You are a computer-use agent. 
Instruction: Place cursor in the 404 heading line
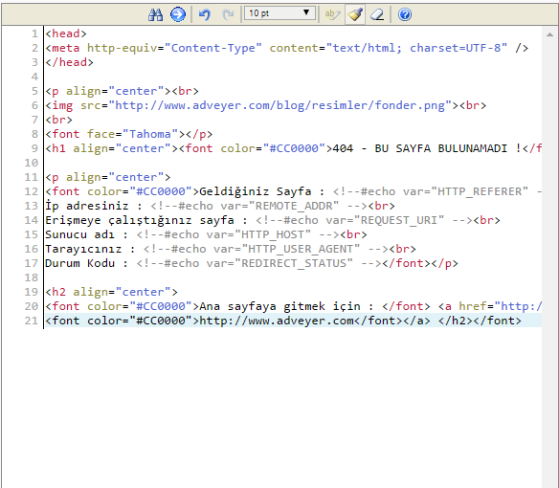click(x=293, y=148)
